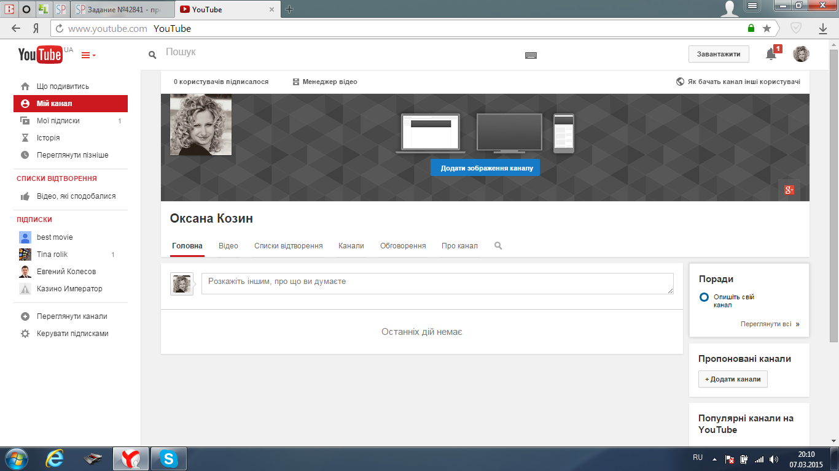The height and width of the screenshot is (471, 839).
Task: Click the Google+ icon on channel banner
Action: coord(789,190)
